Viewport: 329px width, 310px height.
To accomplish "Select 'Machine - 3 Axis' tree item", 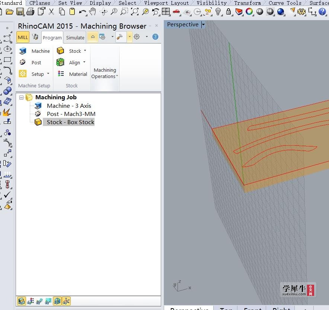I will click(x=69, y=106).
